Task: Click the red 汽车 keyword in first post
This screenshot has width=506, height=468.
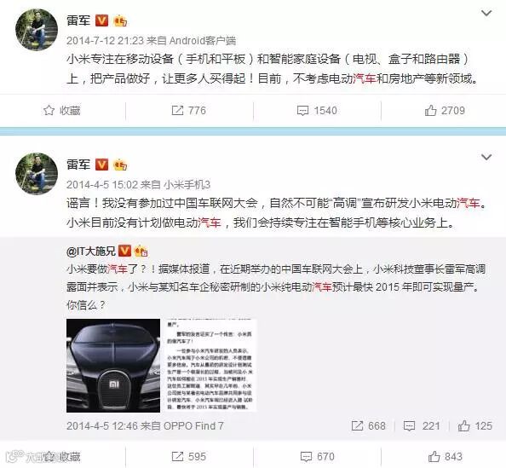Action: (365, 78)
